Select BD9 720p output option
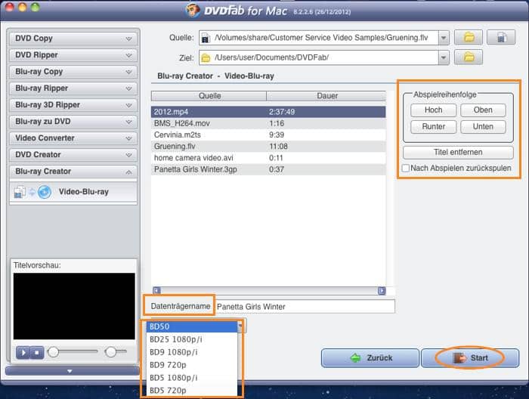 click(x=192, y=365)
